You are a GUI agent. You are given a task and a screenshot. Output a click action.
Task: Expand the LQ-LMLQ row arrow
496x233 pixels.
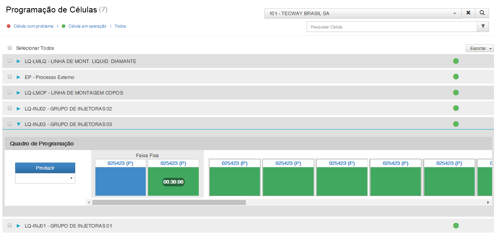[x=18, y=61]
